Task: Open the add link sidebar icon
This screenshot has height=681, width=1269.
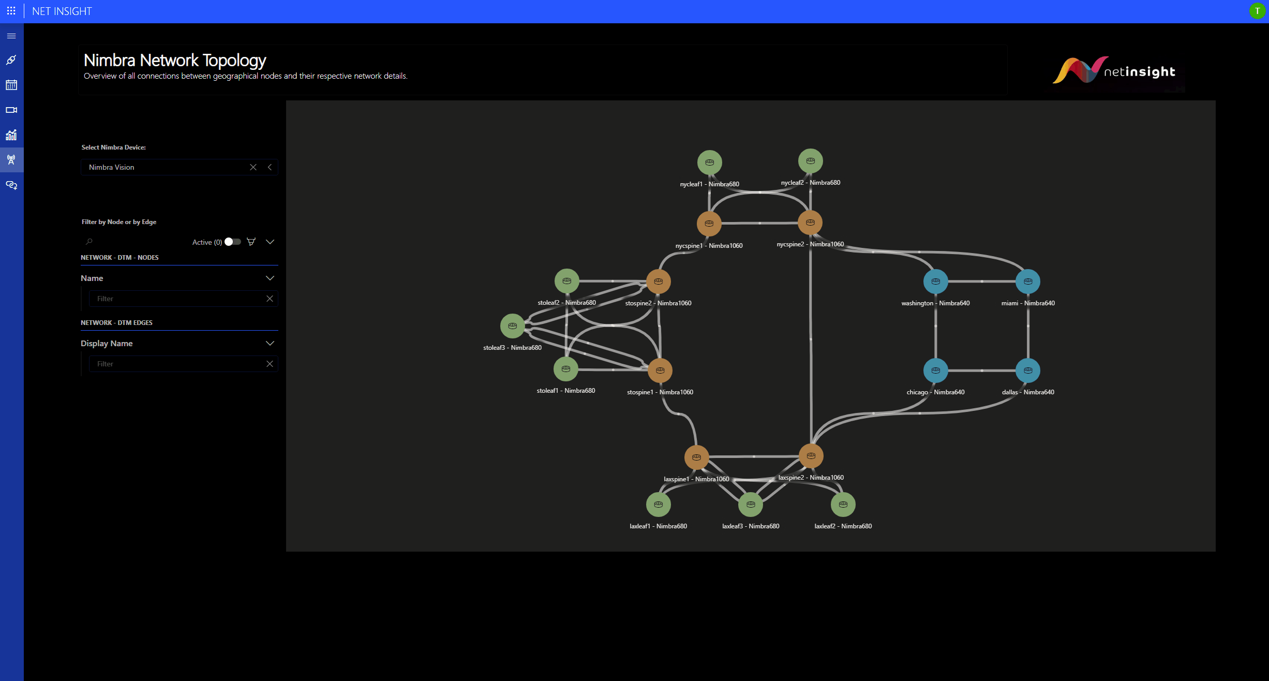Action: [11, 185]
